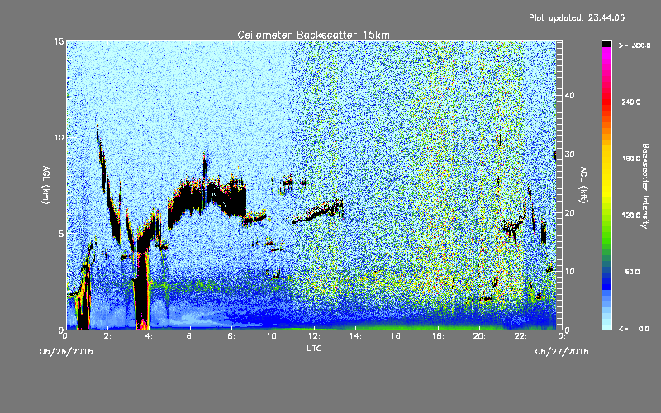Viewport: 661px width, 413px height.
Task: Click the "22:" hour tick on time axis
Action: pos(521,336)
